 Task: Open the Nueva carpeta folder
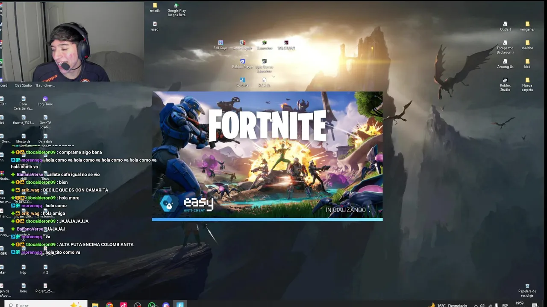[x=527, y=84]
